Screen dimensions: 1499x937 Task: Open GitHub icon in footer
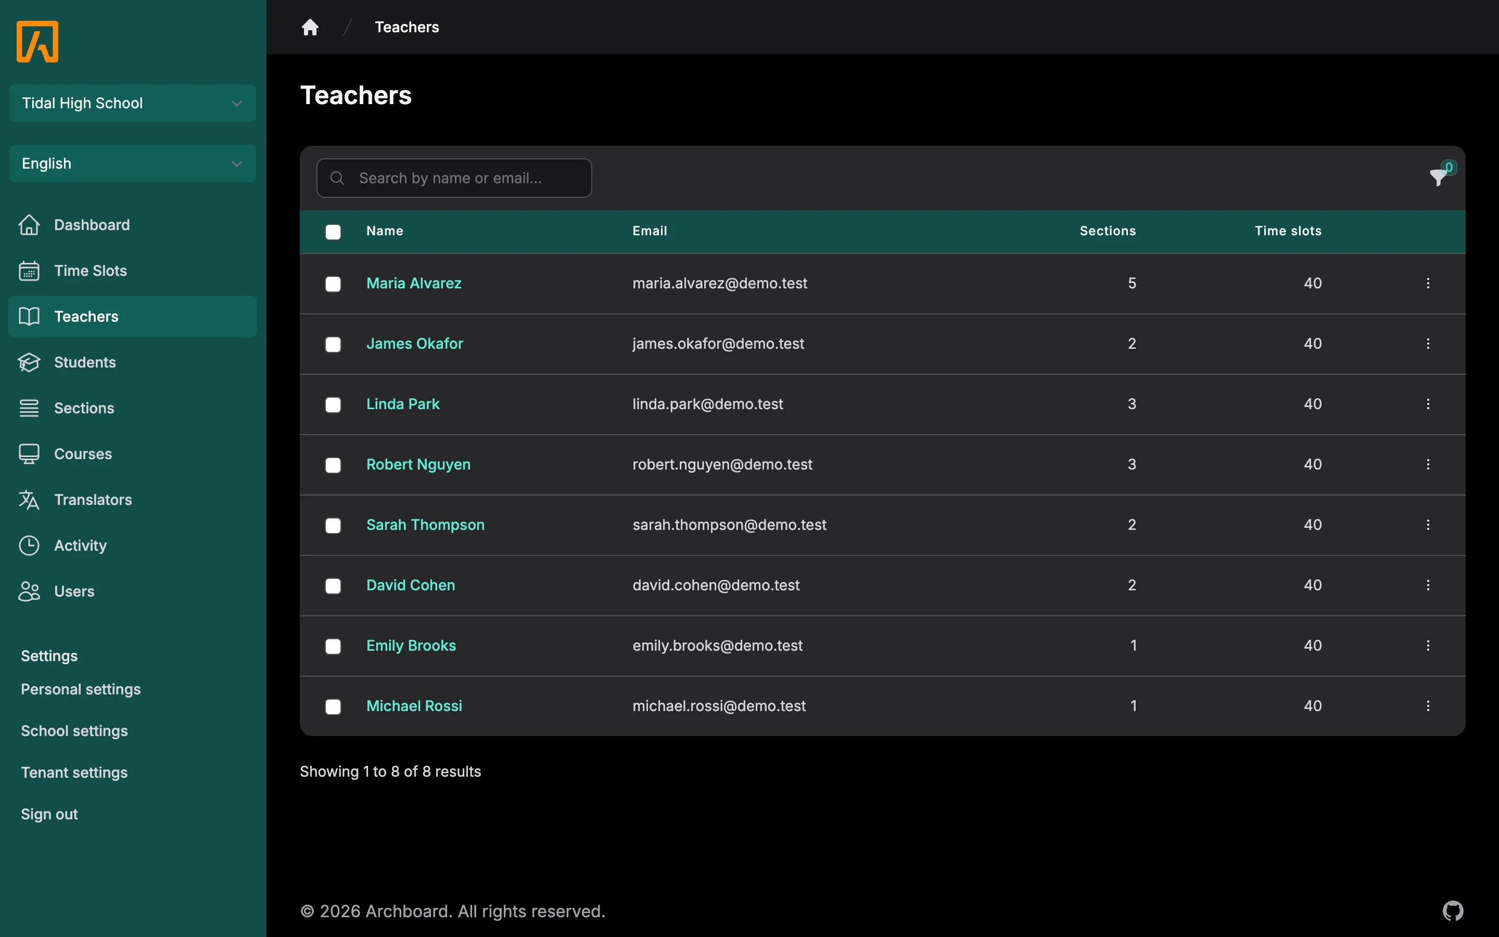[1453, 910]
